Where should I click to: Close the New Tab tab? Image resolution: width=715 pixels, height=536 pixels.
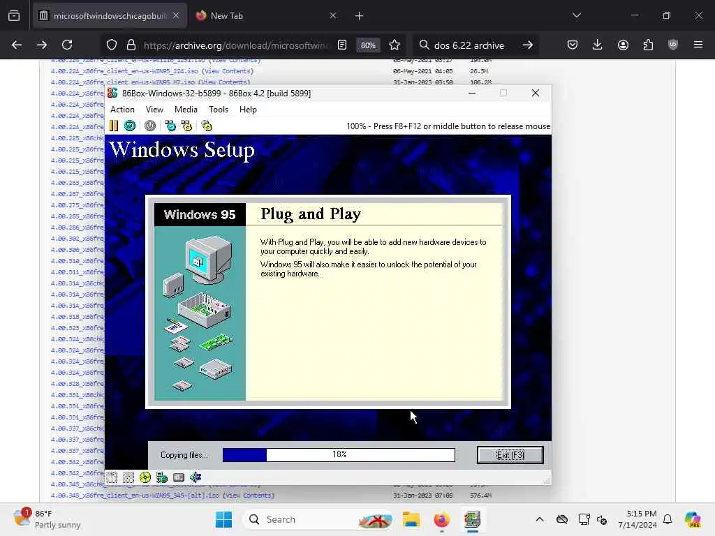click(x=333, y=16)
